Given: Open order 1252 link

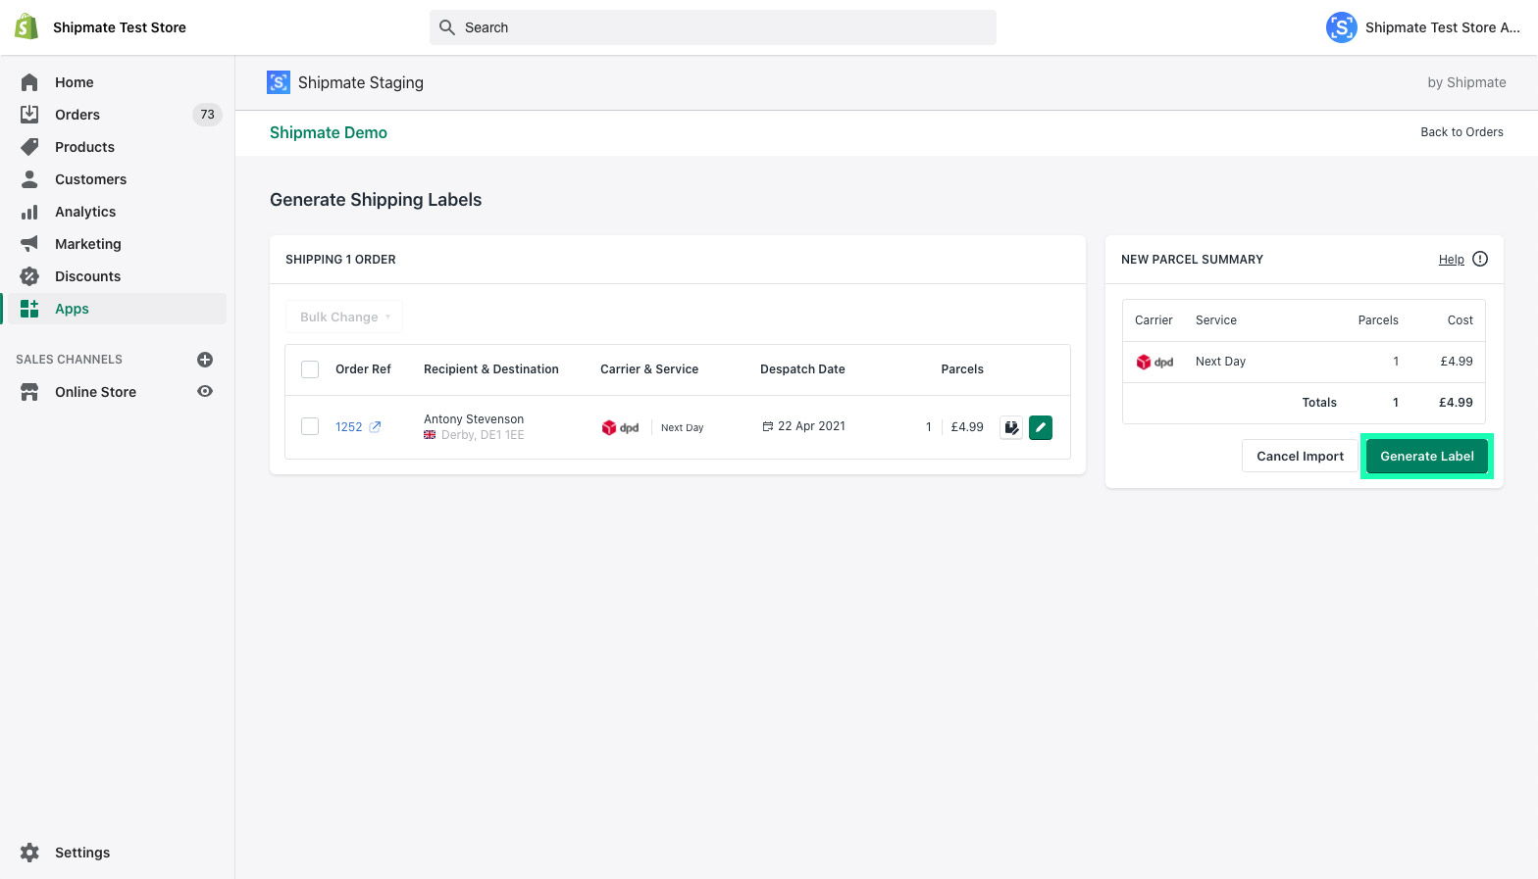Looking at the screenshot, I should pyautogui.click(x=349, y=427).
